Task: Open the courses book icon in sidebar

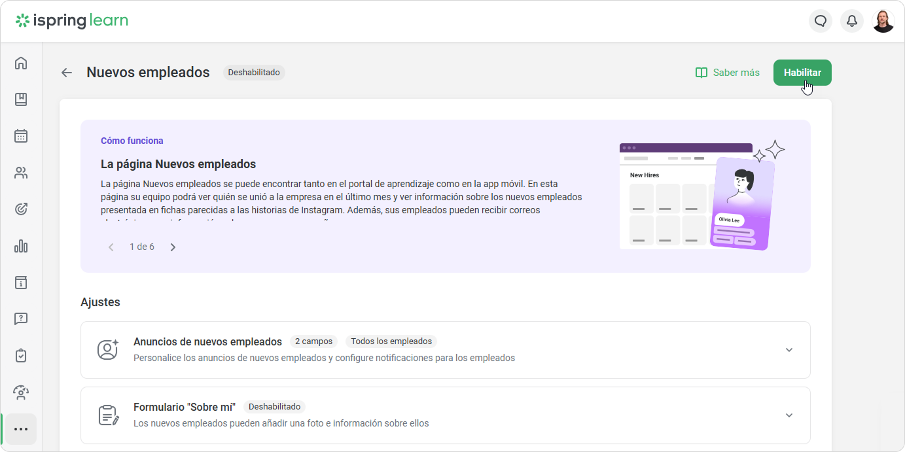Action: [x=21, y=99]
